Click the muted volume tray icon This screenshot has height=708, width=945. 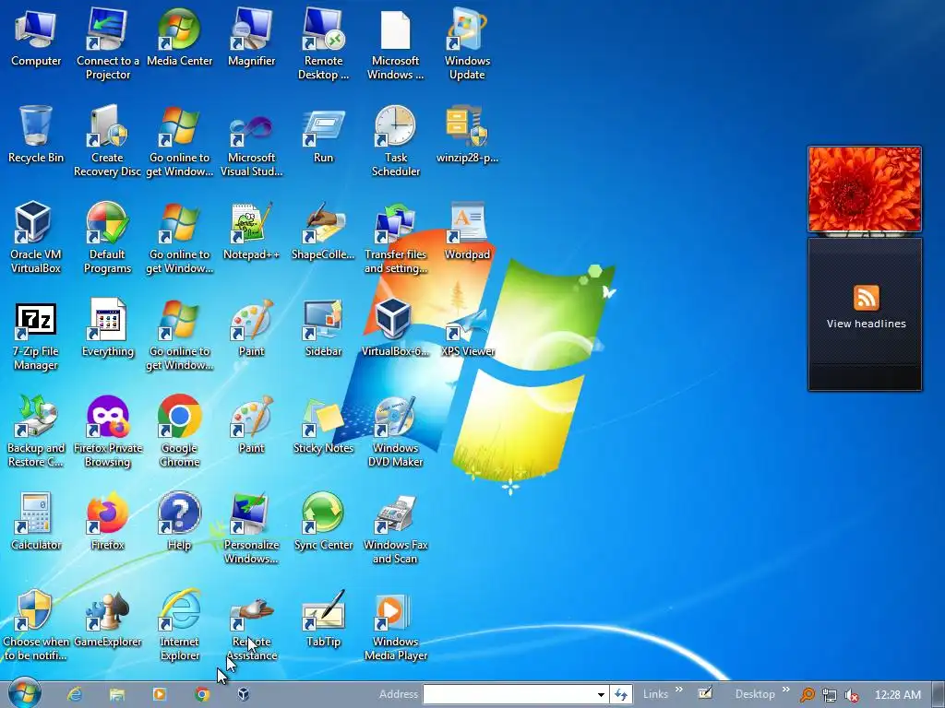click(852, 695)
